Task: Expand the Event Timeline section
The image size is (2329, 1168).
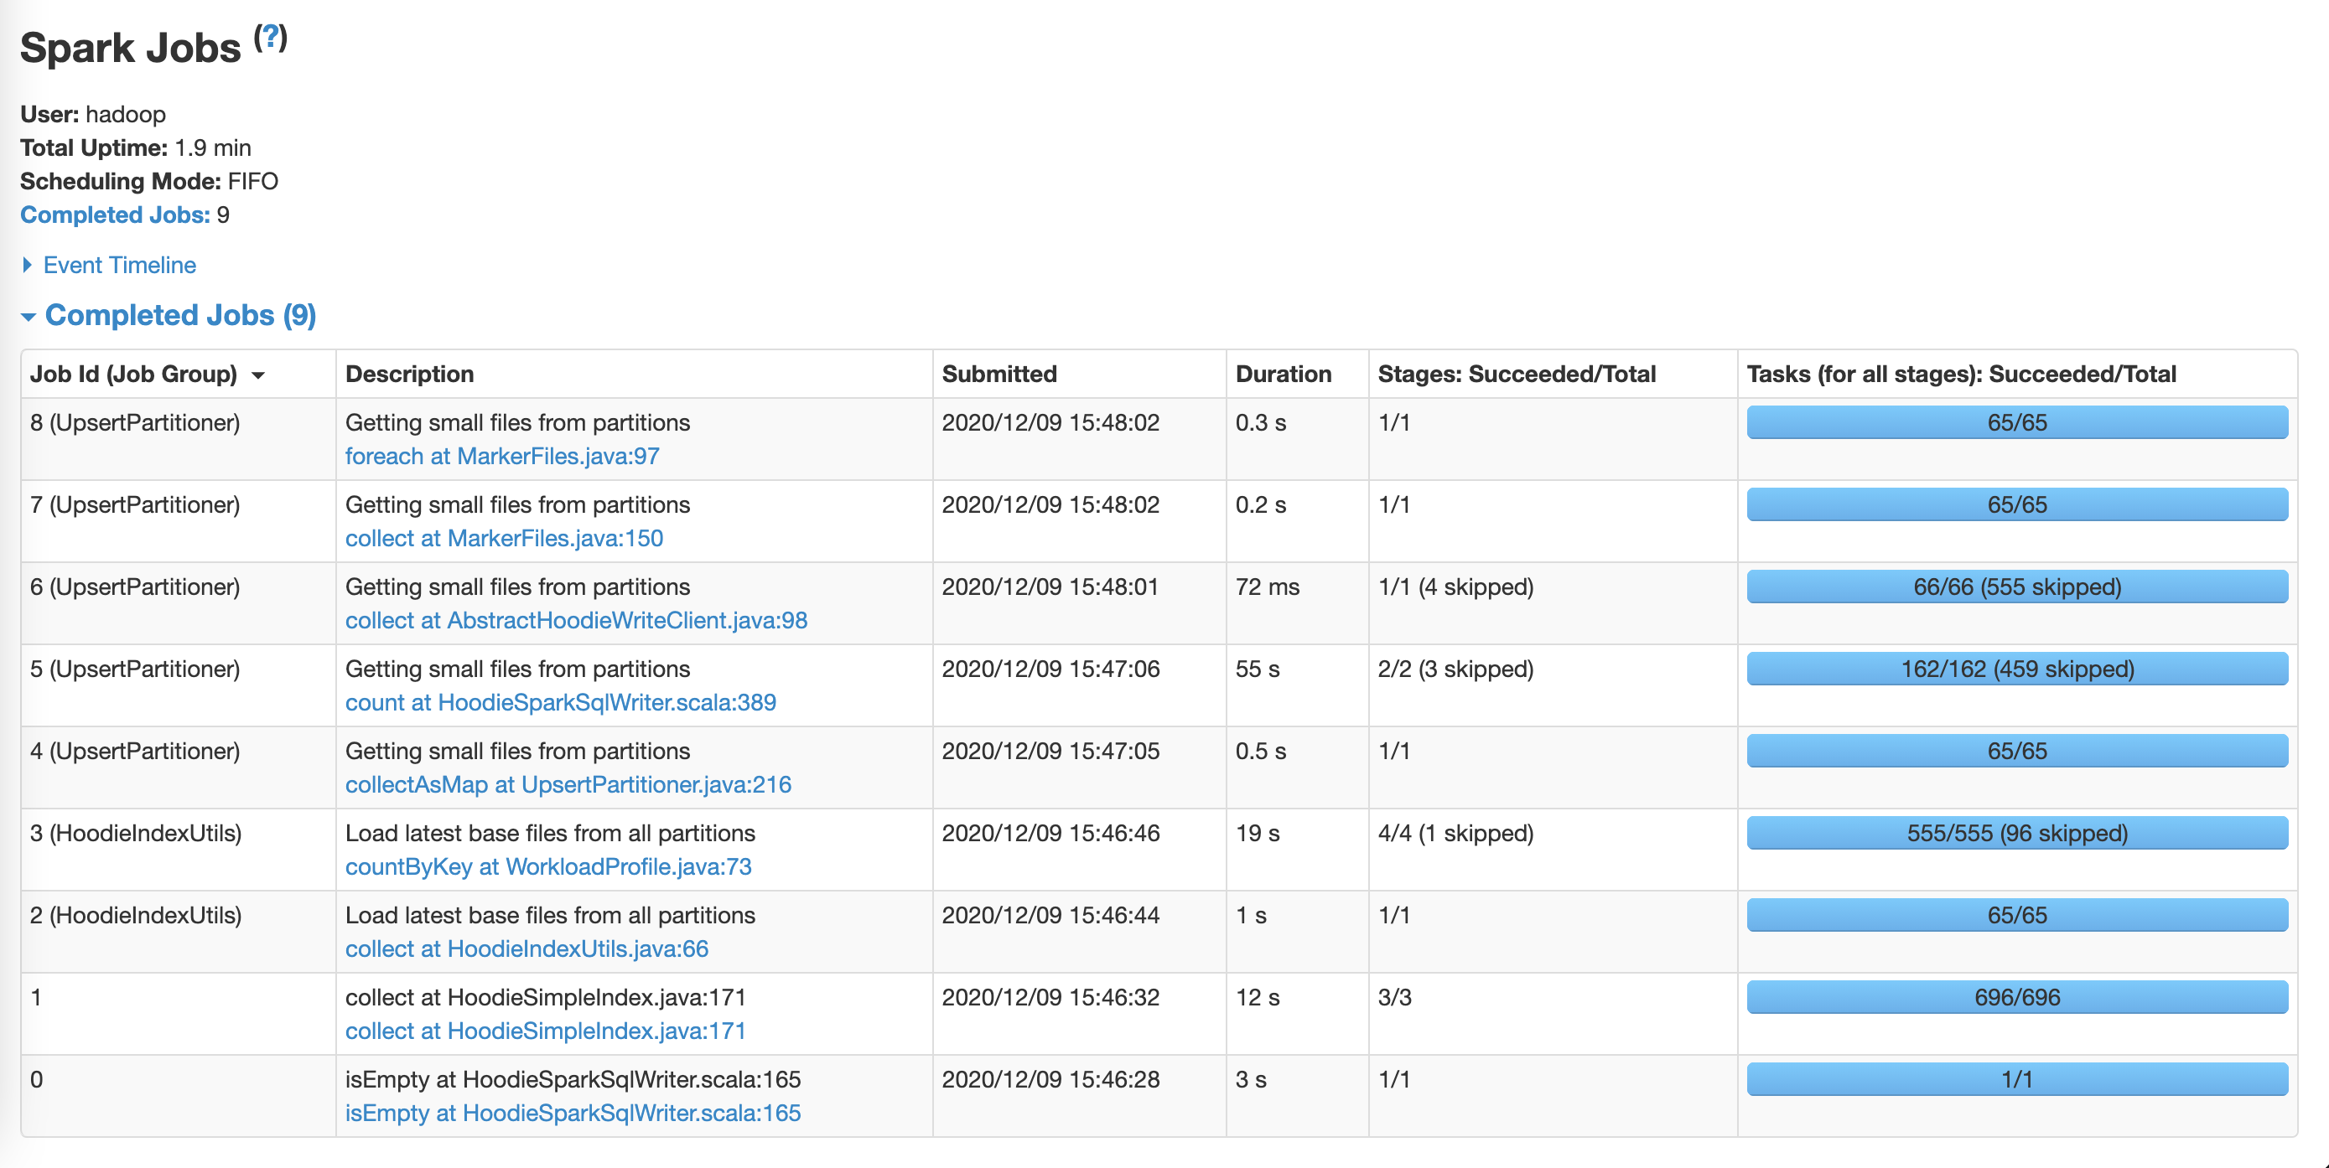Action: pos(118,265)
